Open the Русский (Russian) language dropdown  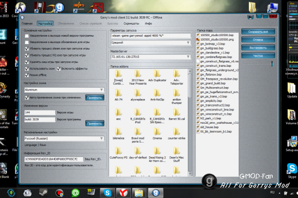tap(64, 139)
